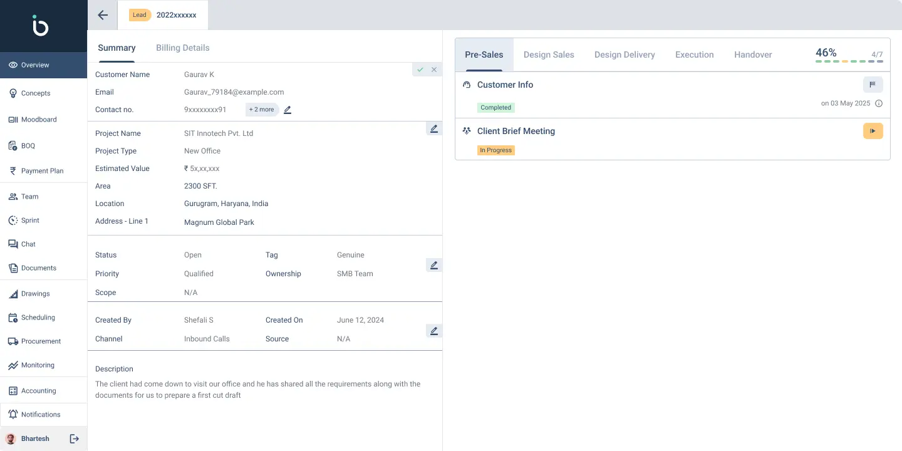Viewport: 902px width, 451px height.
Task: Click the SMB Team ownership value
Action: 355,274
